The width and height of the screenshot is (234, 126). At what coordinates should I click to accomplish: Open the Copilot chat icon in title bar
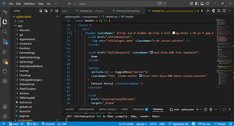point(160,3)
